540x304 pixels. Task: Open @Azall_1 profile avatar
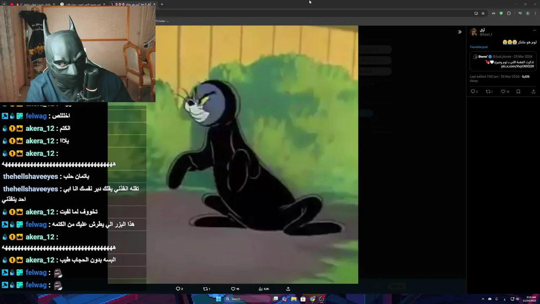[x=474, y=32]
